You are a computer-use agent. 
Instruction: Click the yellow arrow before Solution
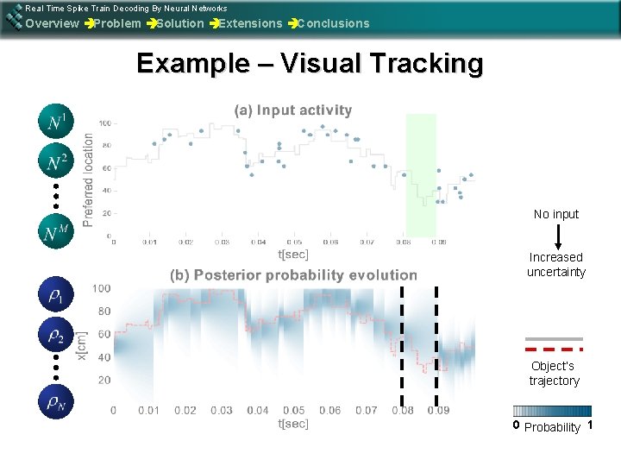click(x=152, y=24)
